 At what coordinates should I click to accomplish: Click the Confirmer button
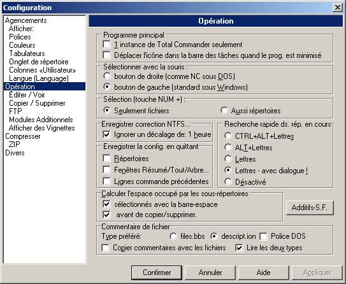click(x=157, y=273)
